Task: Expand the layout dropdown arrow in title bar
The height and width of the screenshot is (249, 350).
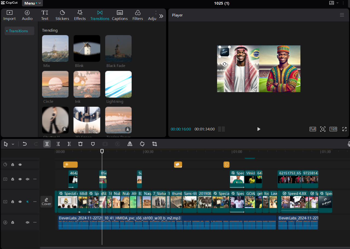Action: click(x=337, y=3)
